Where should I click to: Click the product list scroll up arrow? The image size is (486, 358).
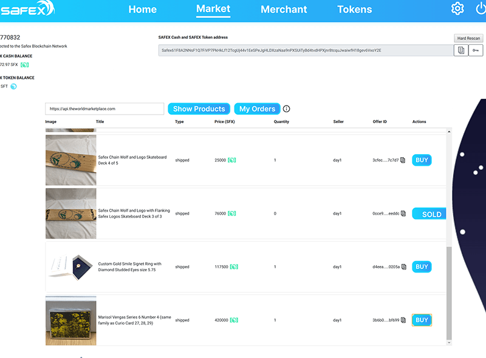click(x=449, y=132)
